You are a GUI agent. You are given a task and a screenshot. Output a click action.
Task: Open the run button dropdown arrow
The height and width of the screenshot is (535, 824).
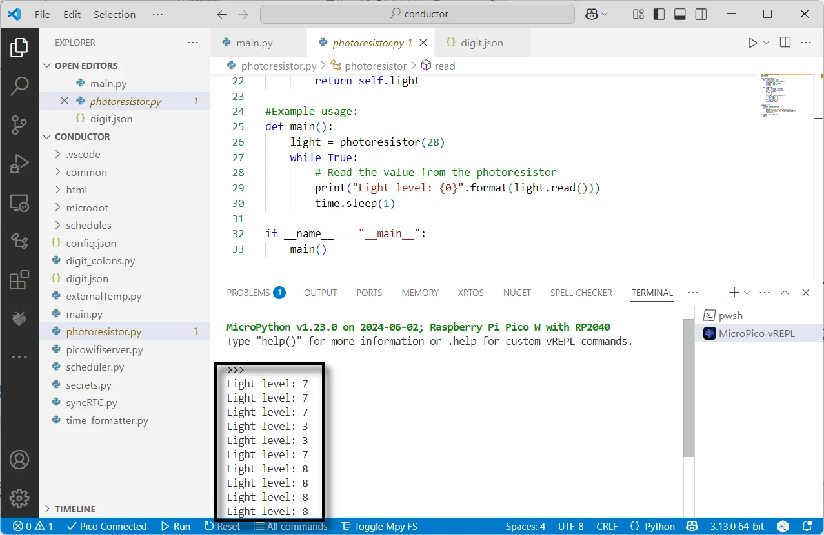[767, 43]
